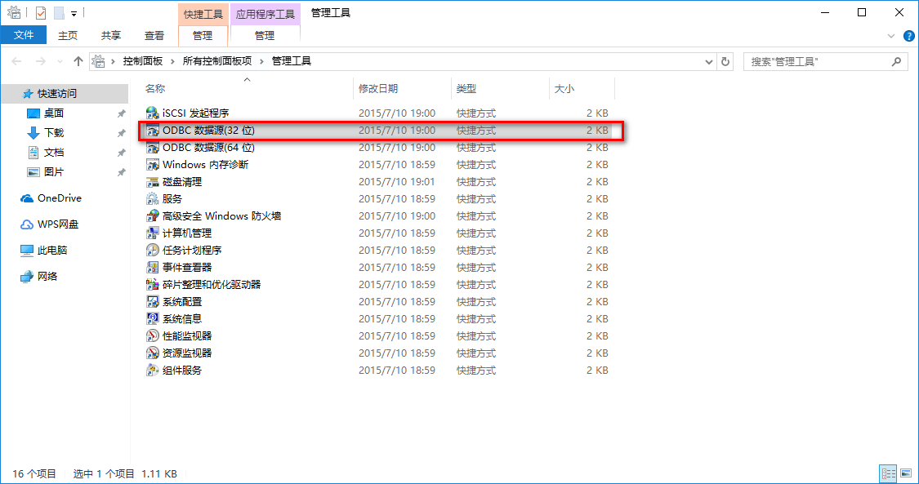Open the help question mark button
919x484 pixels.
coord(908,36)
